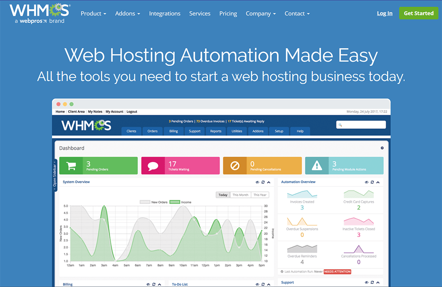Screen dimensions: 442x287
Task: Click the warning triangle Module Actions icon
Action: pyautogui.click(x=316, y=166)
